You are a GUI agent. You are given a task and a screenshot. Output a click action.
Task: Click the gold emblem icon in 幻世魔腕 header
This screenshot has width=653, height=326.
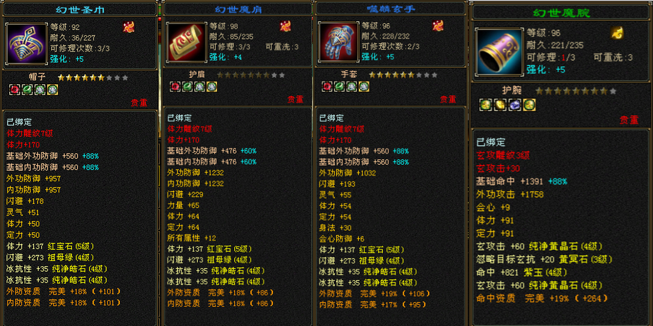pyautogui.click(x=617, y=33)
